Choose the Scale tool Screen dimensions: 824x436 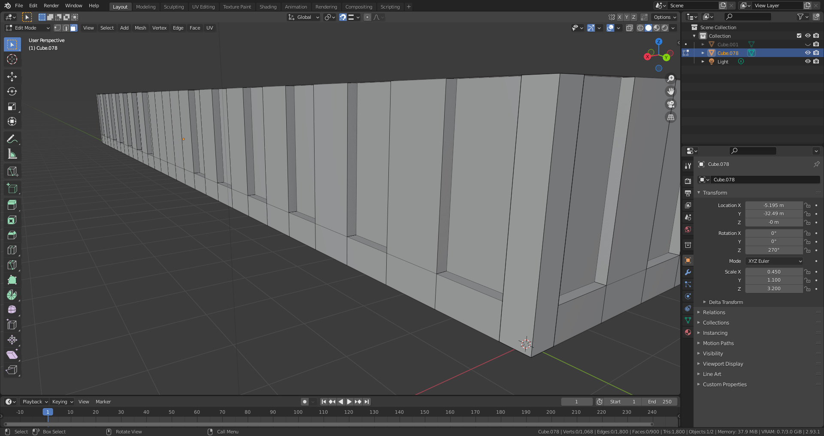pos(12,107)
